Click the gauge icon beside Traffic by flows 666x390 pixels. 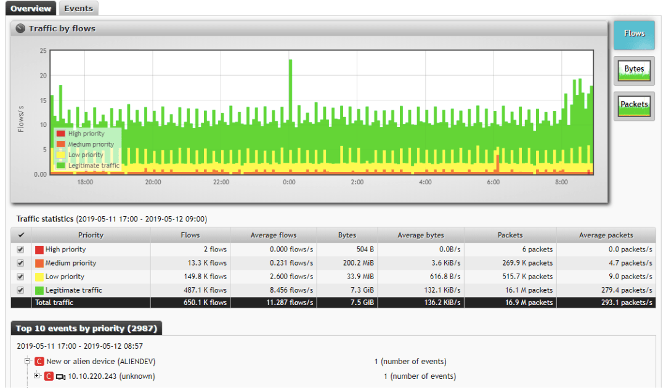coord(20,28)
